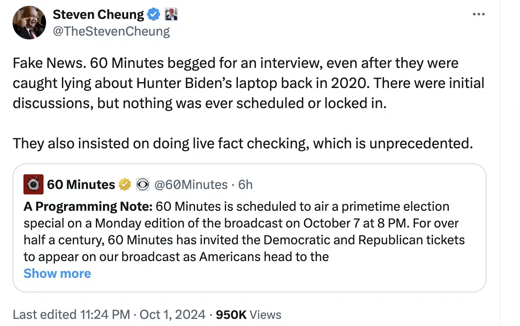Click the @60Minutes handle
This screenshot has height=326, width=520.
point(191,184)
